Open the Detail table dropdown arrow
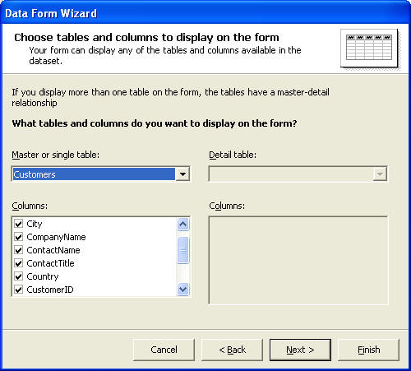This screenshot has height=371, width=411. pyautogui.click(x=380, y=174)
